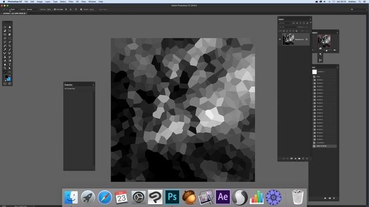Open the Trash in the Dock
The image size is (369, 207).
pos(298,197)
